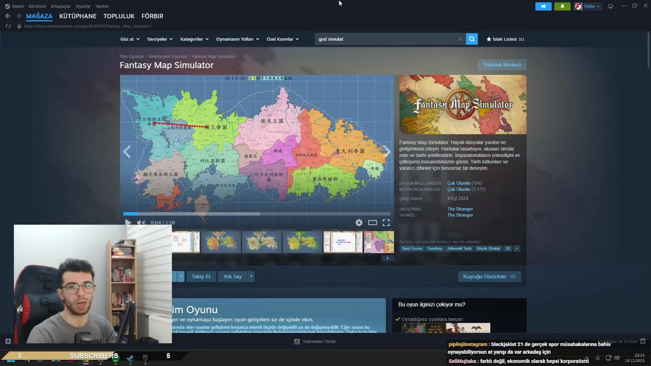
Task: Open the Tüm Oyunlar breadcrumb
Action: tap(132, 56)
